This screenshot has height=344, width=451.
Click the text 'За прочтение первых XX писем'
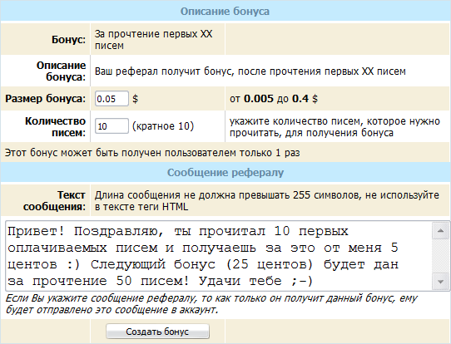(154, 40)
